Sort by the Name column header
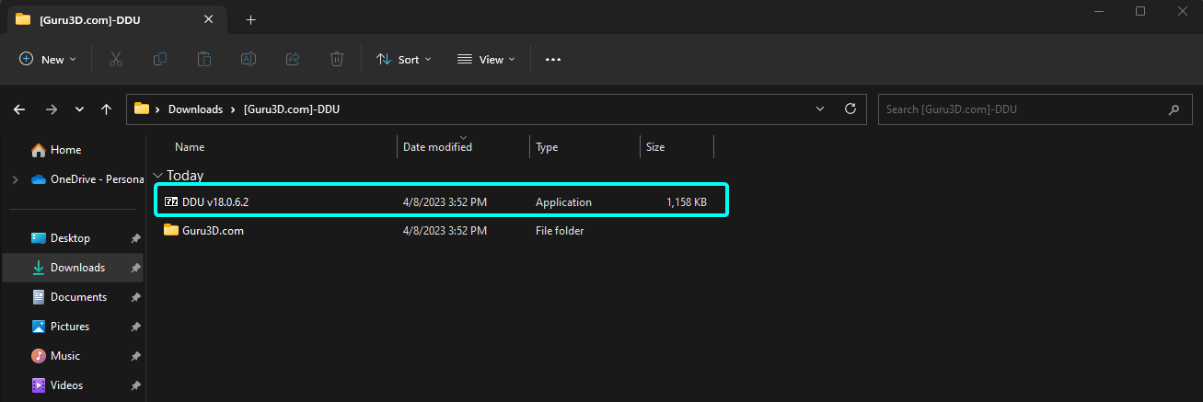This screenshot has height=402, width=1203. click(190, 147)
